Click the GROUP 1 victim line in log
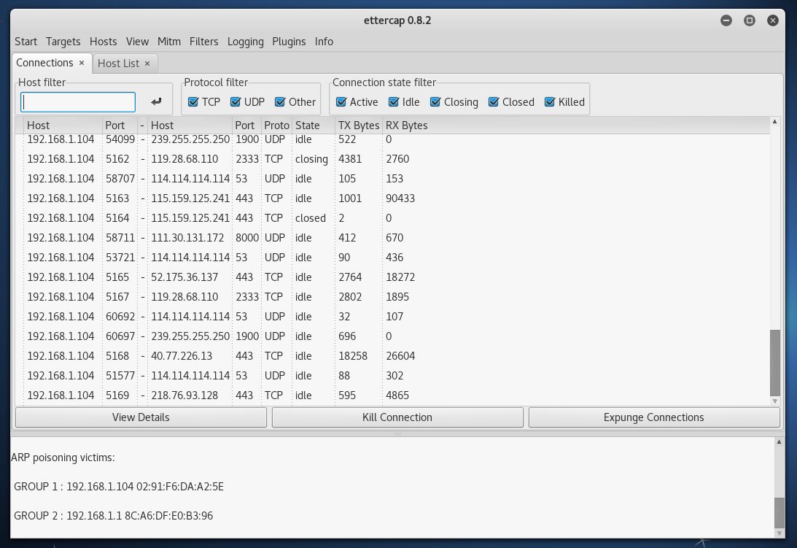The image size is (797, 548). coord(119,487)
